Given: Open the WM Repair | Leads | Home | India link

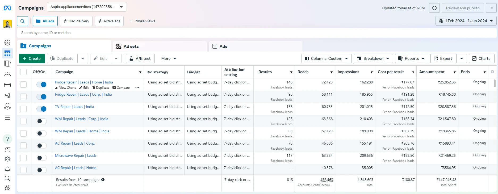Looking at the screenshot, I should (82, 131).
